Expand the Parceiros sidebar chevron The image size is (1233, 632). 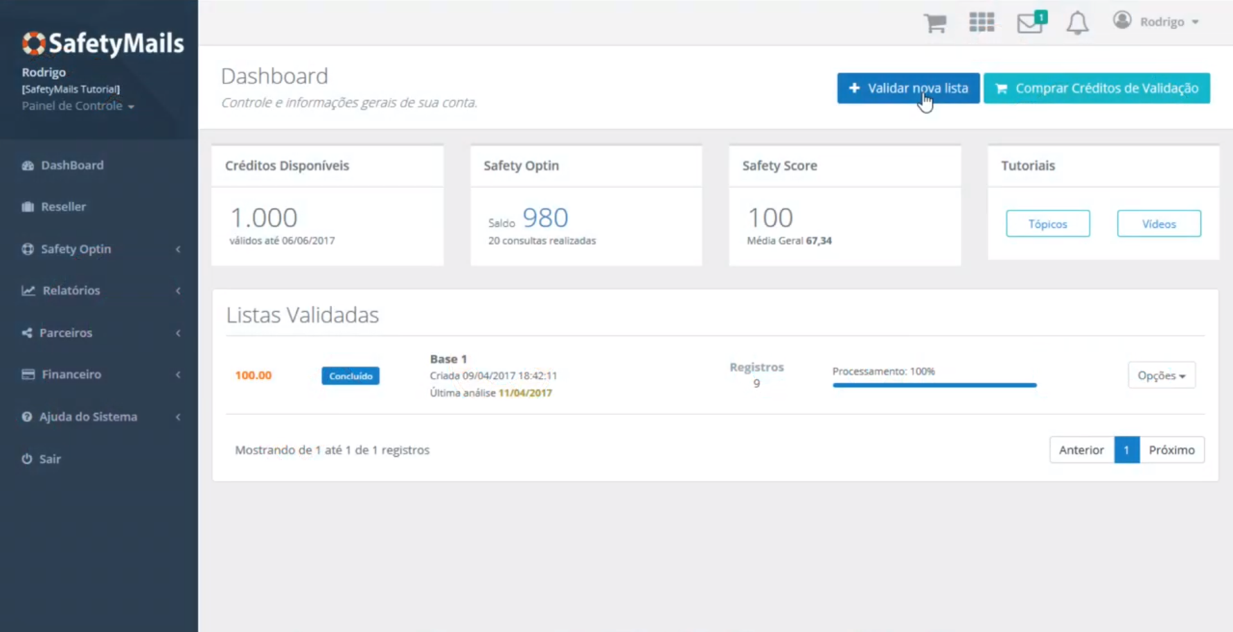tap(178, 332)
